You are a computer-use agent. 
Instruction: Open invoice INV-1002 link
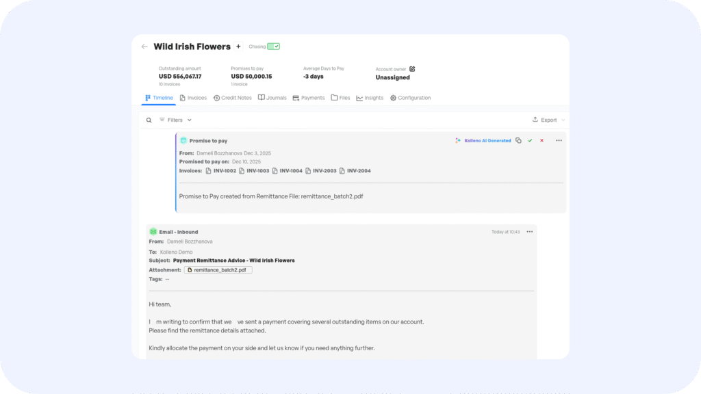point(220,170)
